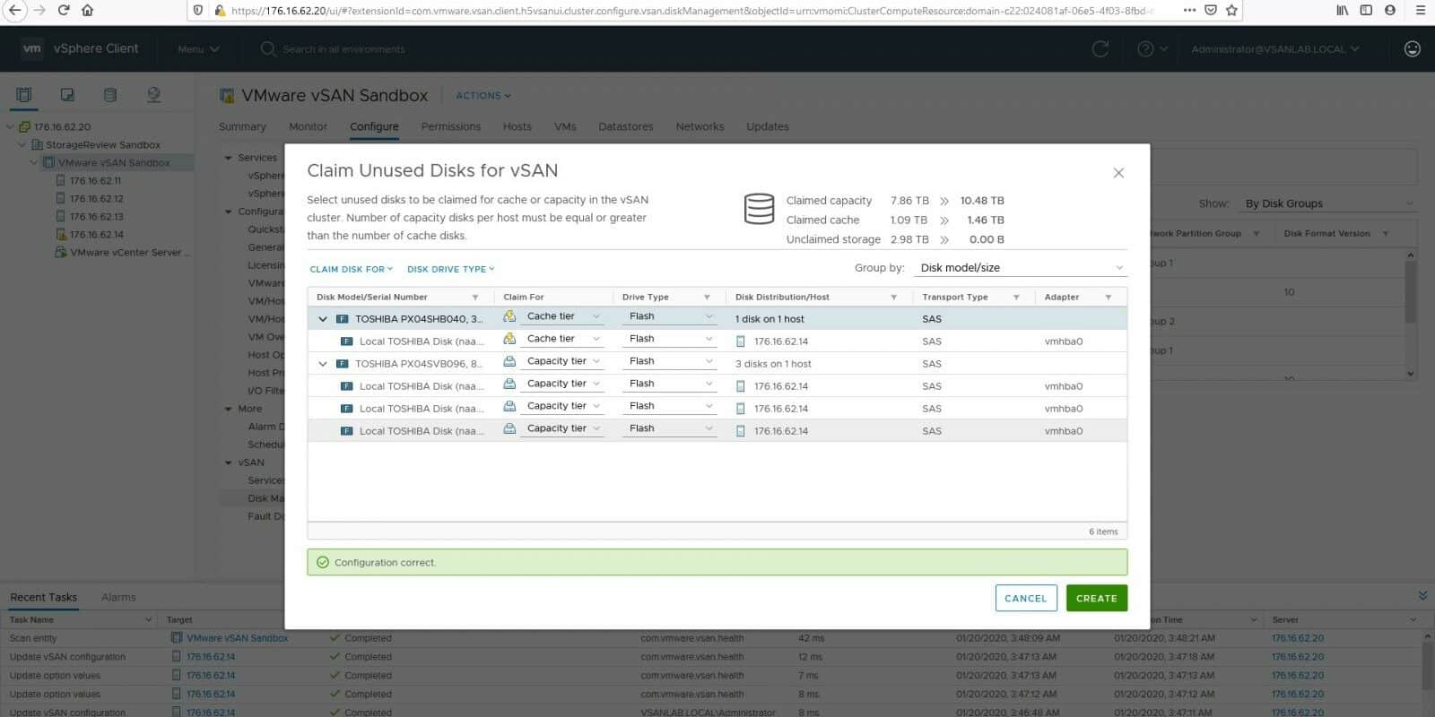Viewport: 1435px width, 717px height.
Task: Click the filter icon on Drive Type column
Action: tap(707, 298)
